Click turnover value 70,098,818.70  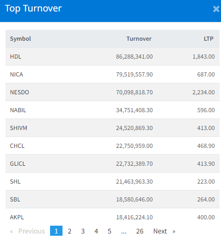[134, 92]
